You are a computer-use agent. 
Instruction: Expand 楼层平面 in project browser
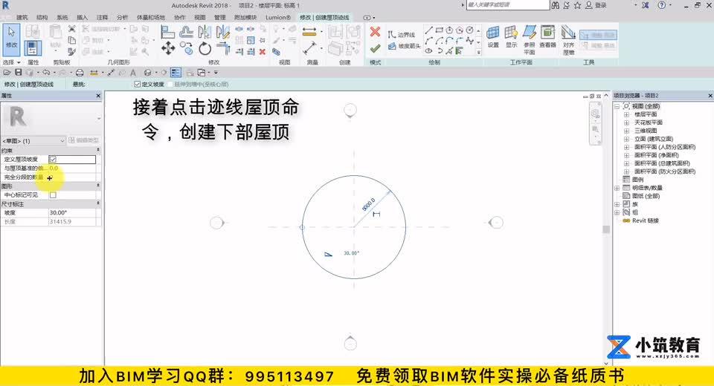pyautogui.click(x=626, y=114)
